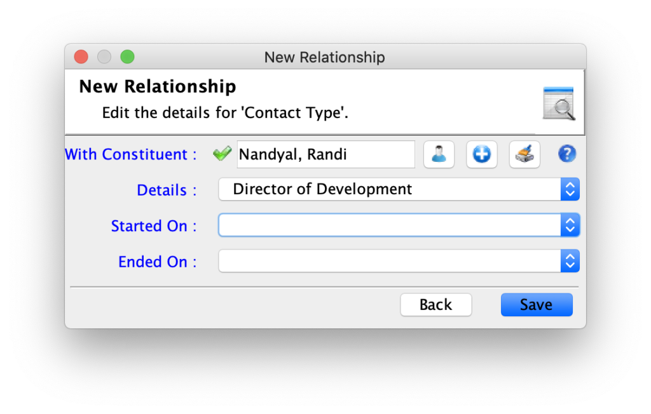Expand the Started On dropdown arrow
This screenshot has width=651, height=414.
coord(570,225)
